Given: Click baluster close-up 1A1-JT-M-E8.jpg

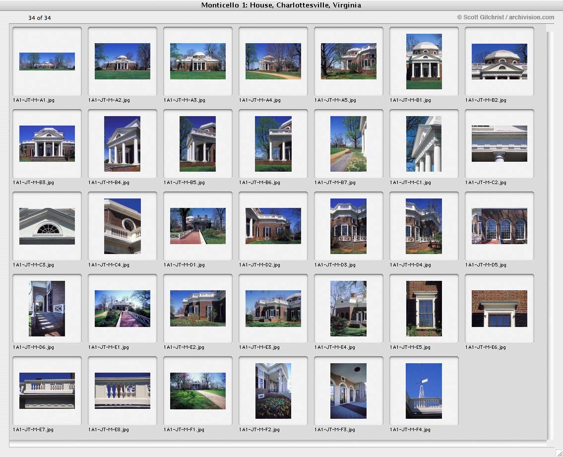Looking at the screenshot, I should [123, 391].
